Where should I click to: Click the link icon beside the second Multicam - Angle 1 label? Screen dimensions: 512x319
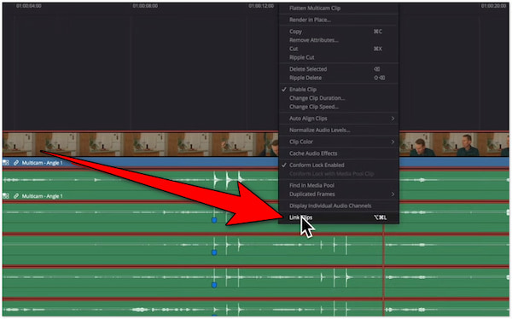point(15,196)
